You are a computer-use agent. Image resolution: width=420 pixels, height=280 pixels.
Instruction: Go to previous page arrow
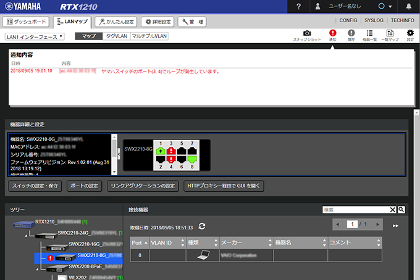tap(337, 224)
